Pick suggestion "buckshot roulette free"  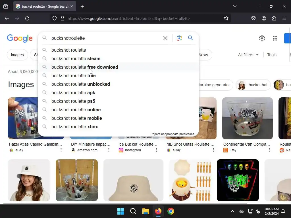(x=118, y=76)
